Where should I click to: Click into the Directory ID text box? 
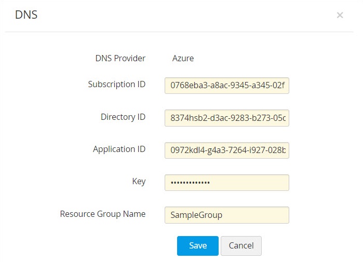(226, 118)
